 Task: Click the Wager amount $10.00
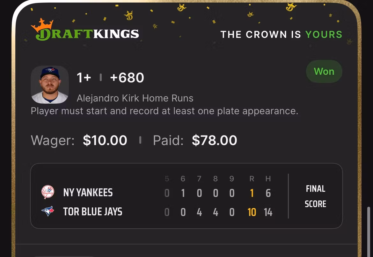105,140
